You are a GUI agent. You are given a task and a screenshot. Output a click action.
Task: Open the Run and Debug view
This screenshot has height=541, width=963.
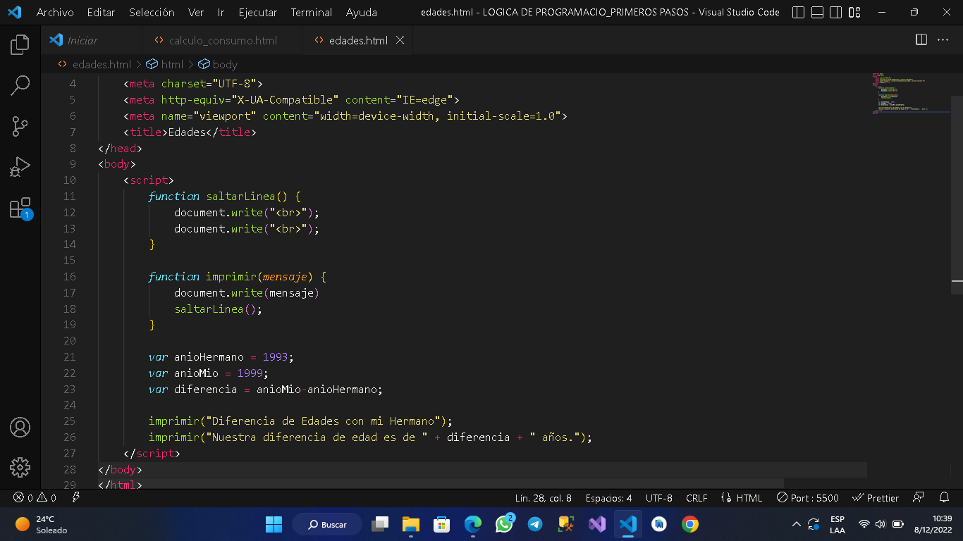20,167
